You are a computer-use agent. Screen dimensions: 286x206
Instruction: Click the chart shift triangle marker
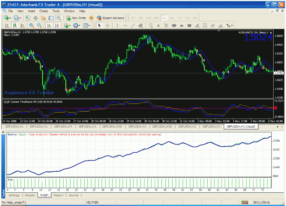[x=219, y=31]
